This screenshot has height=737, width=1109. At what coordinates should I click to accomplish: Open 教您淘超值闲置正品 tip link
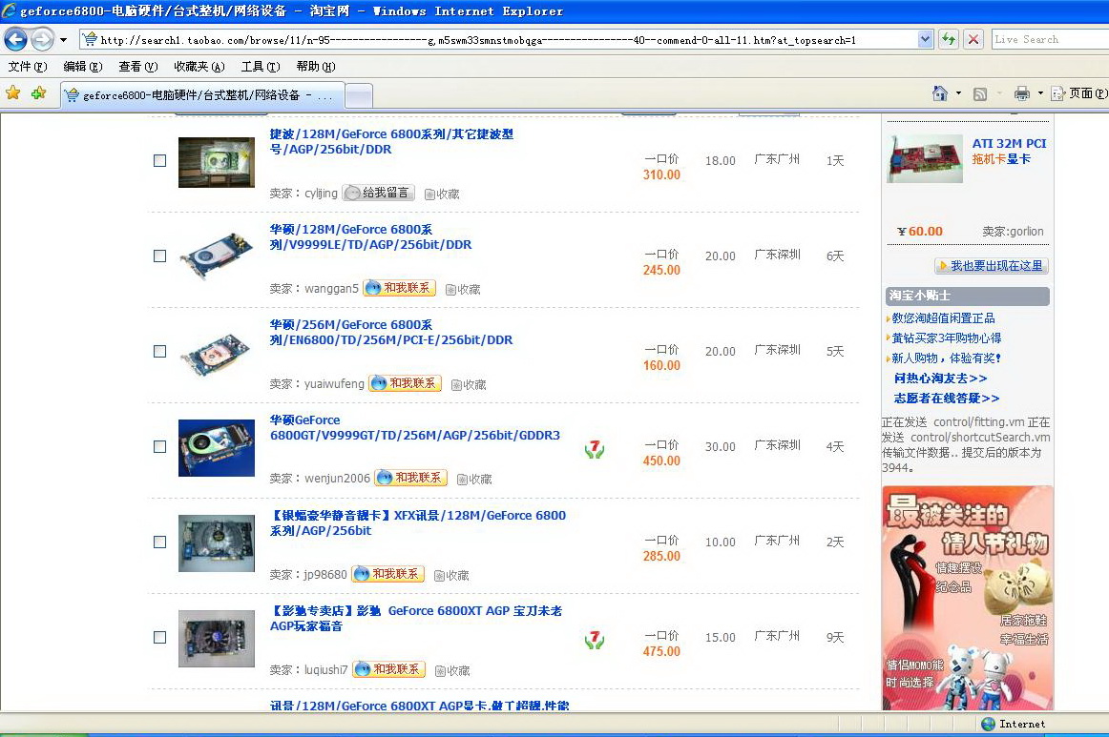pos(943,318)
